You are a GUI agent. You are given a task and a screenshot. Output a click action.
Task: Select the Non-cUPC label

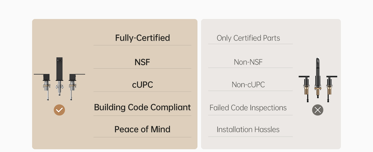(248, 85)
